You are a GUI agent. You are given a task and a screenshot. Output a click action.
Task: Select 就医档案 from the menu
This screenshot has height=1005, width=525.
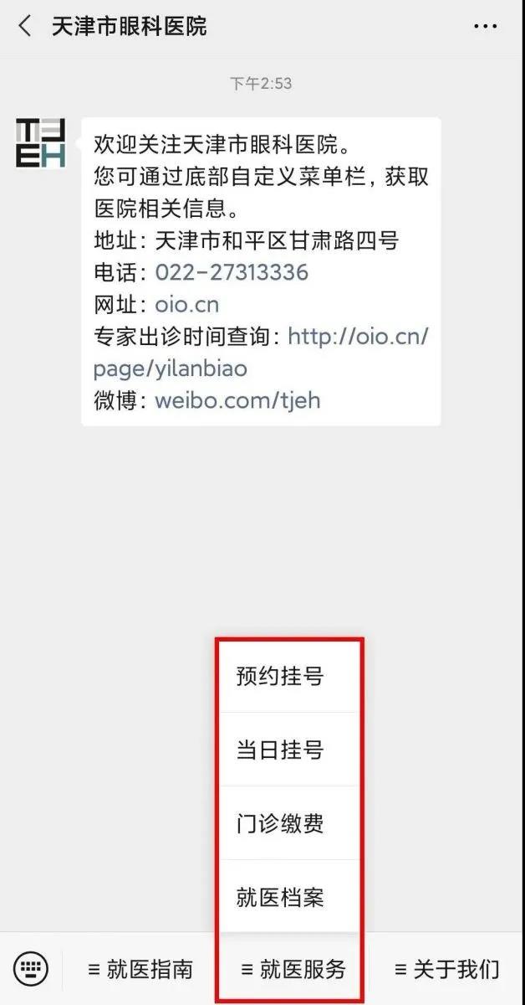(280, 897)
